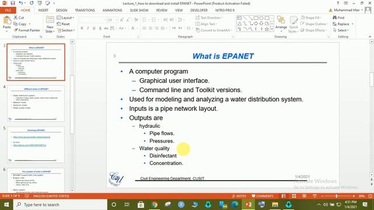The height and width of the screenshot is (210, 374).
Task: Open Quick Styles gallery
Action: [293, 24]
